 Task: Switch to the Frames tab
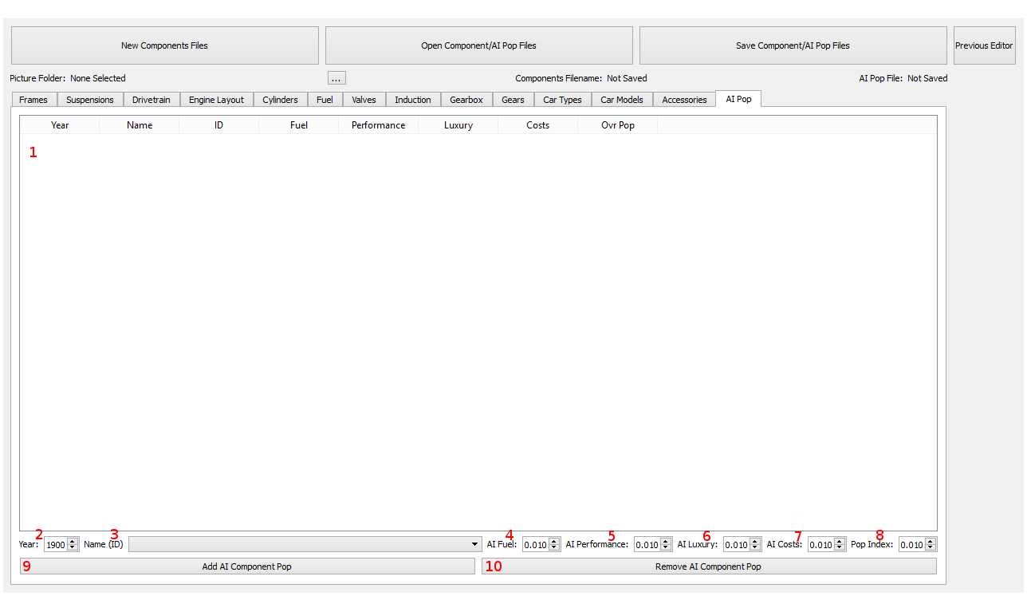[x=33, y=100]
